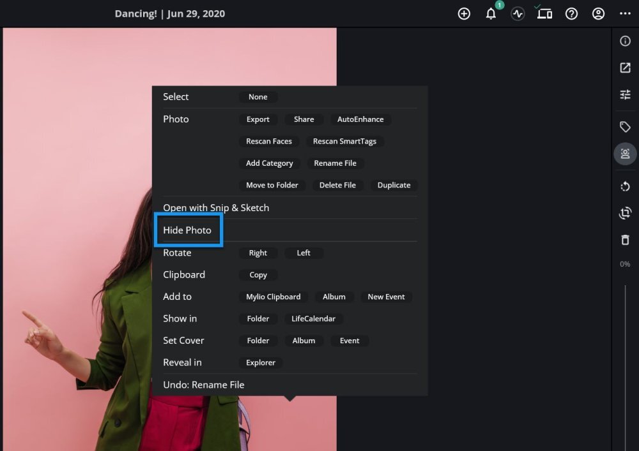Click the dancing woman photo
639x451 pixels.
[77, 255]
